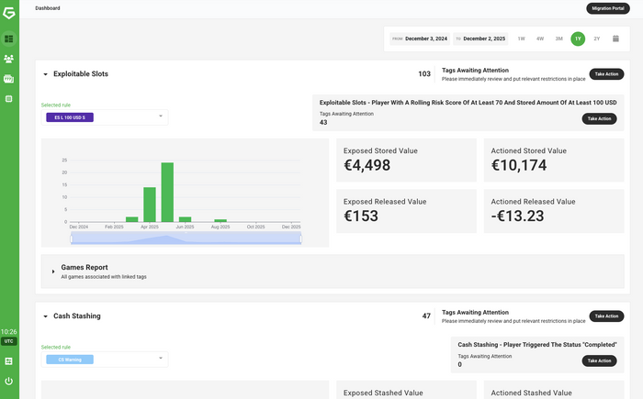643x399 pixels.
Task: Click the fourth sidebar list icon
Action: click(x=9, y=98)
